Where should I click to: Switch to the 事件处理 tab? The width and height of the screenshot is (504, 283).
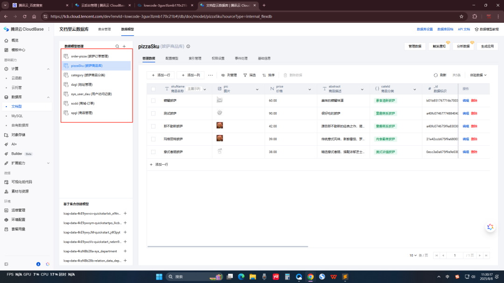click(x=241, y=58)
